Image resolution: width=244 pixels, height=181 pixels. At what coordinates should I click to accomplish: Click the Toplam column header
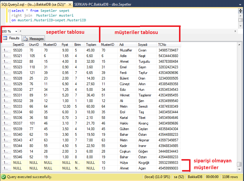pos(92,45)
